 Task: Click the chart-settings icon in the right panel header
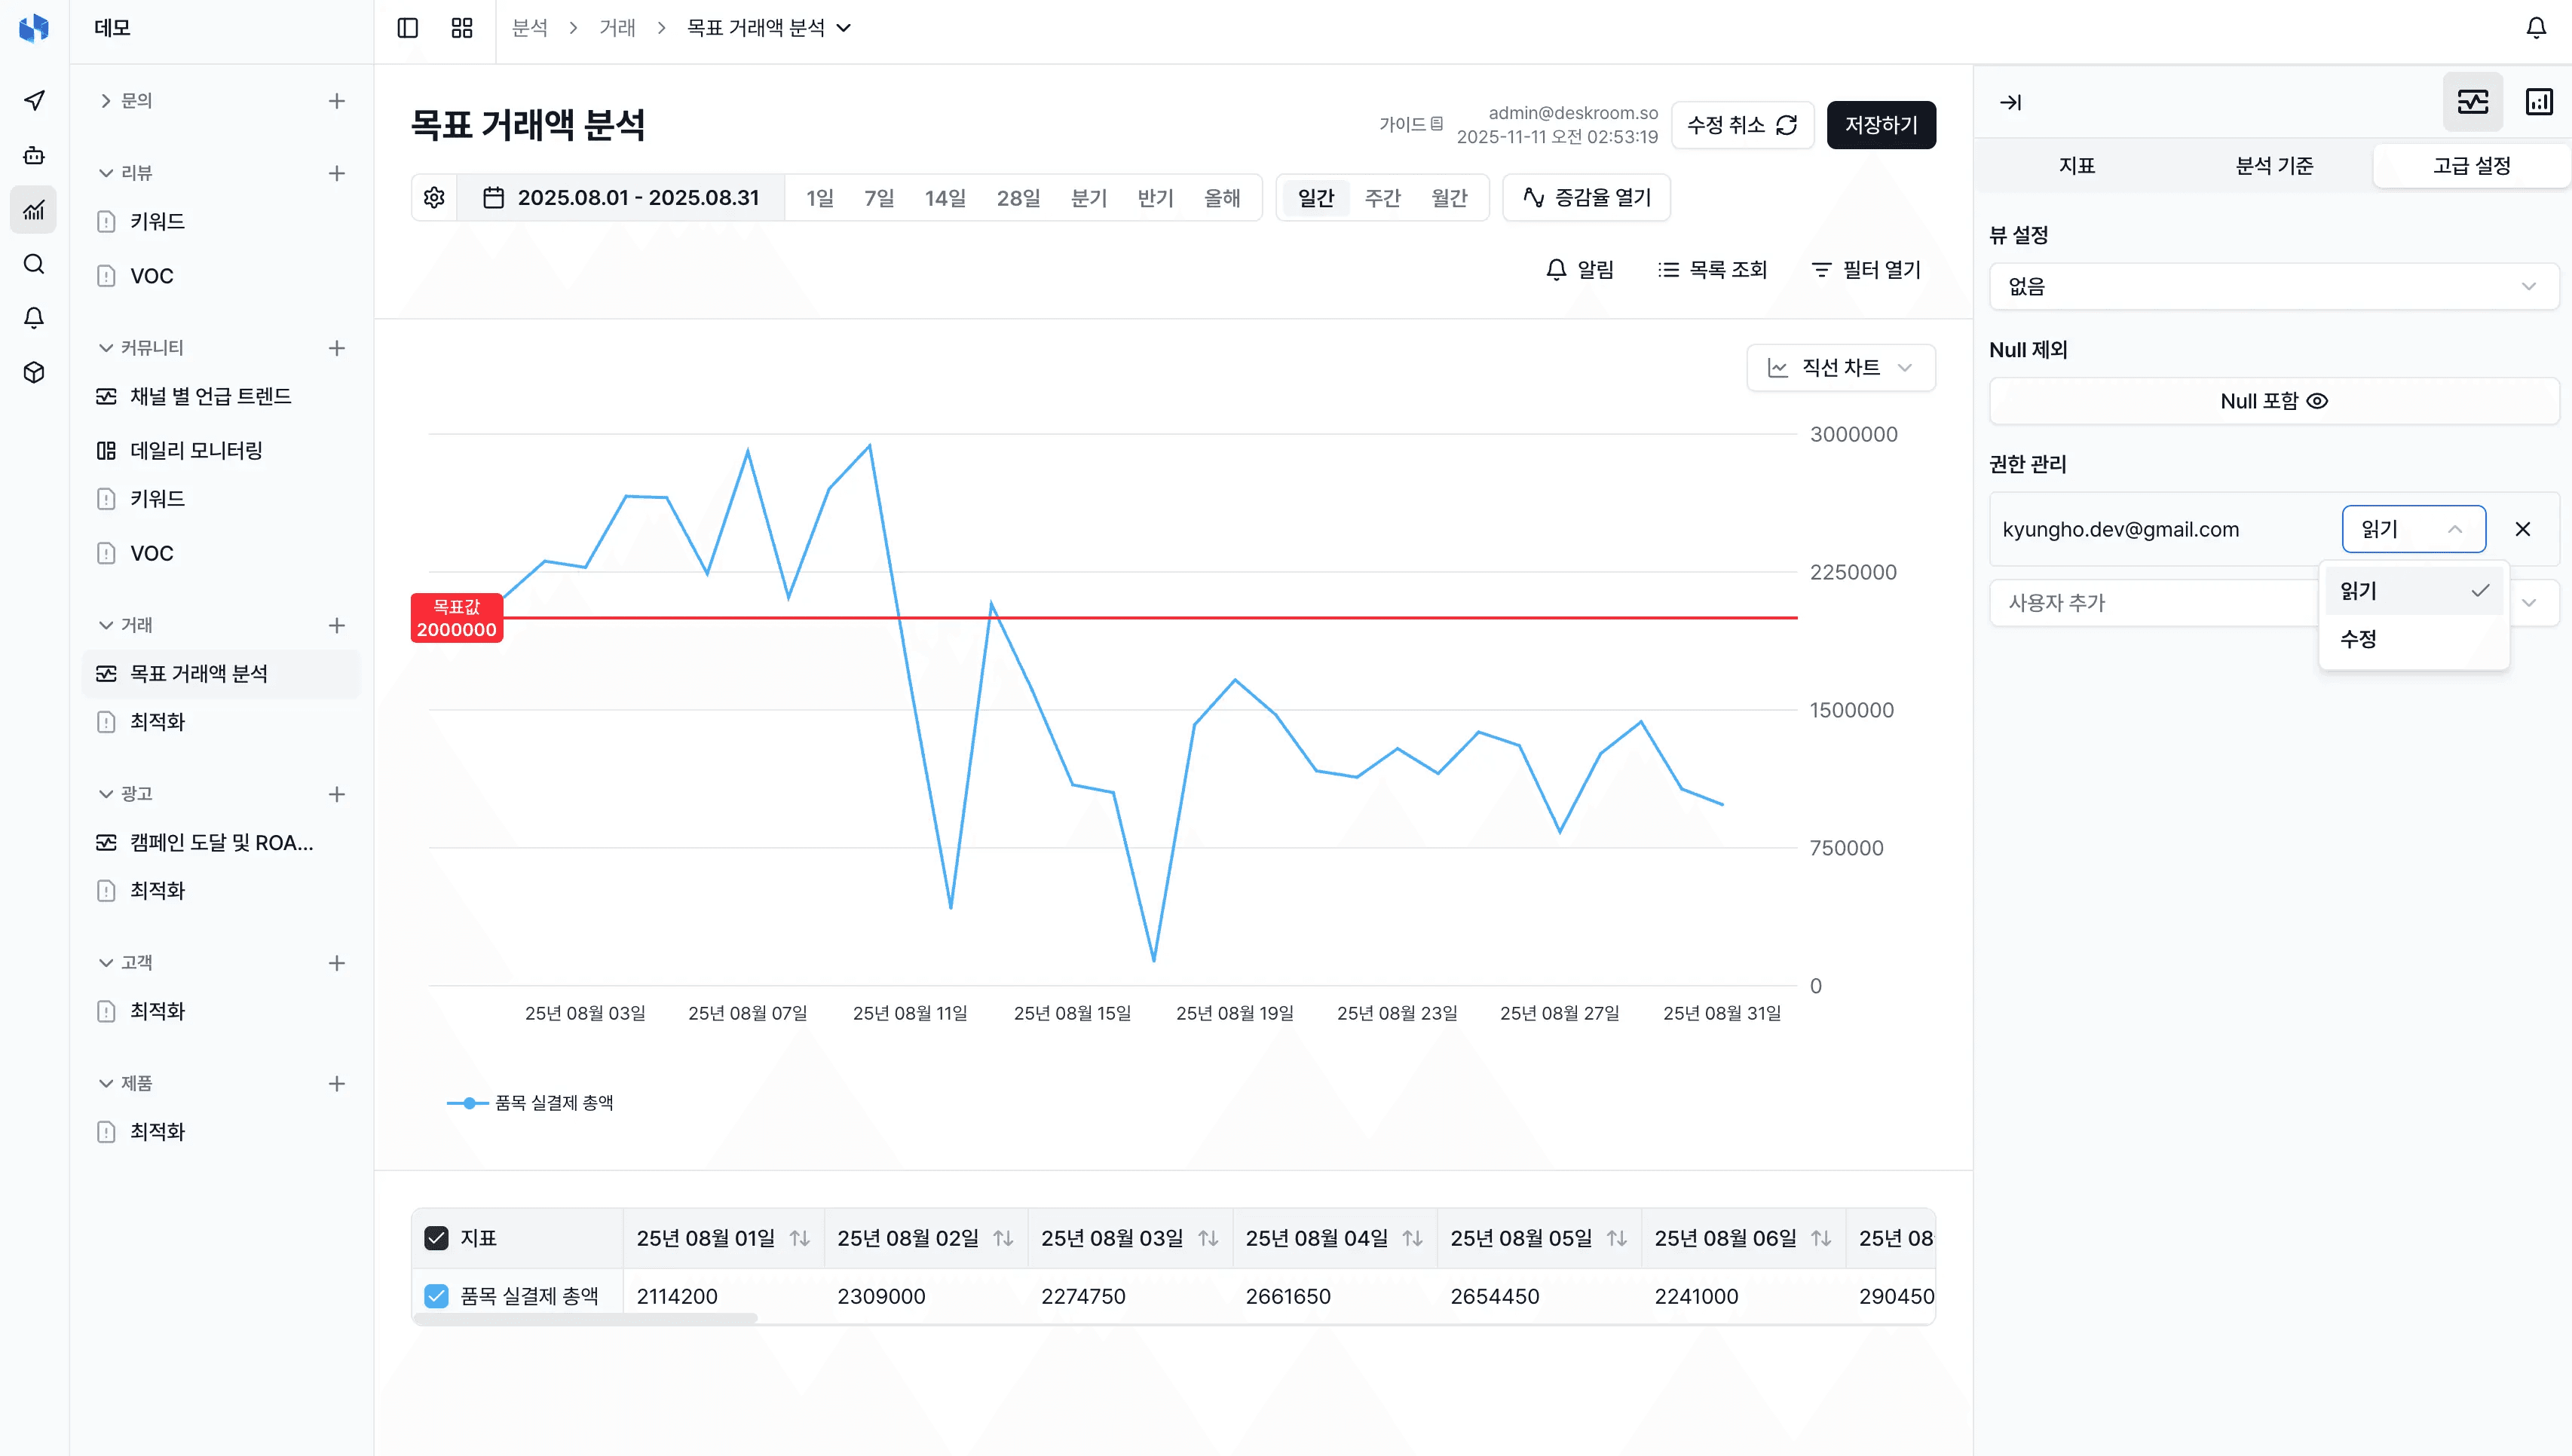click(x=2472, y=101)
